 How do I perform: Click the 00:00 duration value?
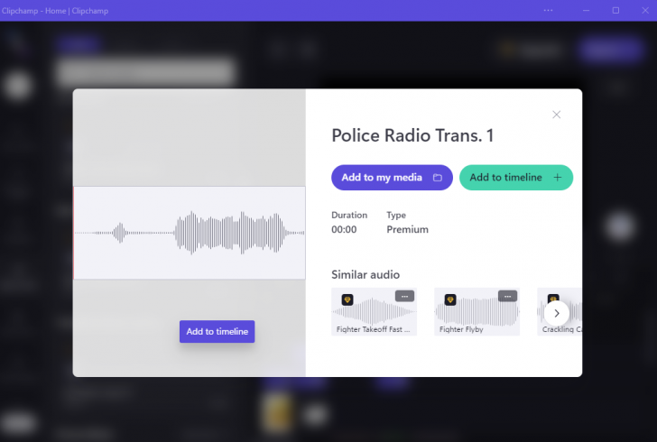coord(344,230)
